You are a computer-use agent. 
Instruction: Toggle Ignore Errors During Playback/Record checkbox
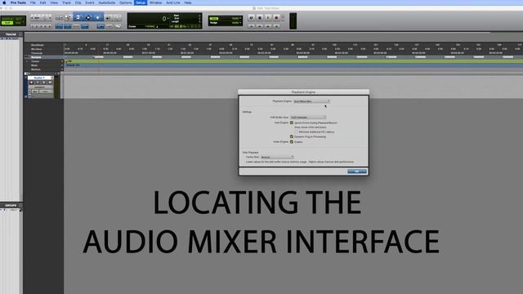(292, 122)
